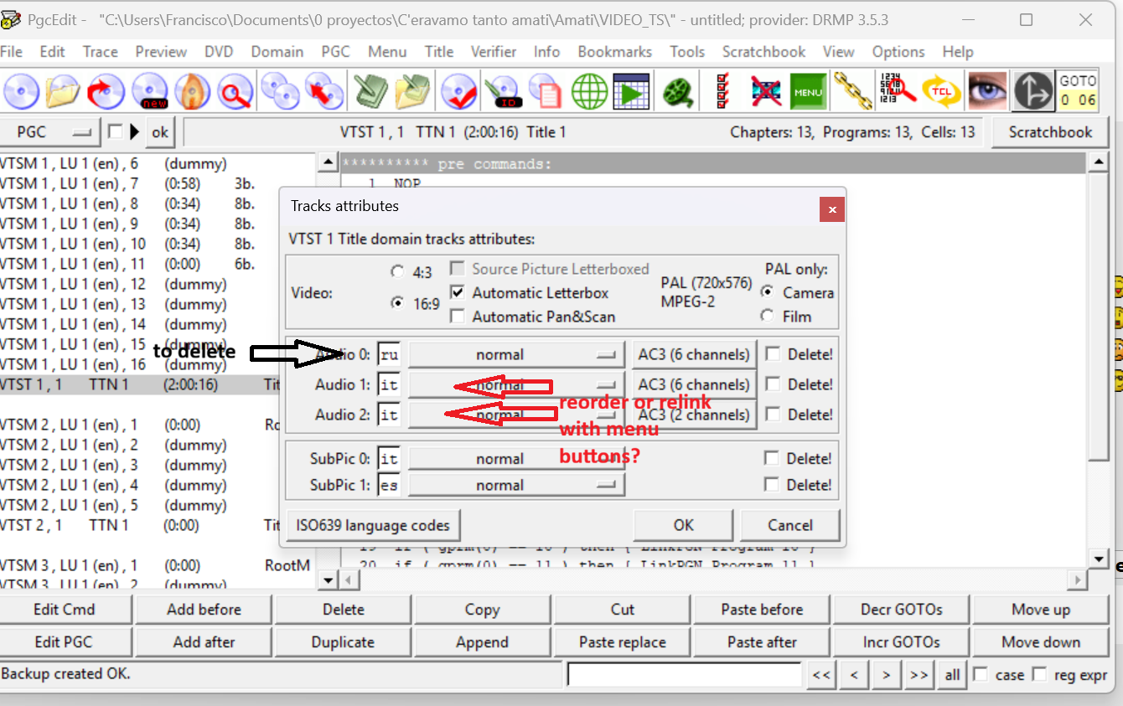Click the burn disc flame icon

coord(193,91)
